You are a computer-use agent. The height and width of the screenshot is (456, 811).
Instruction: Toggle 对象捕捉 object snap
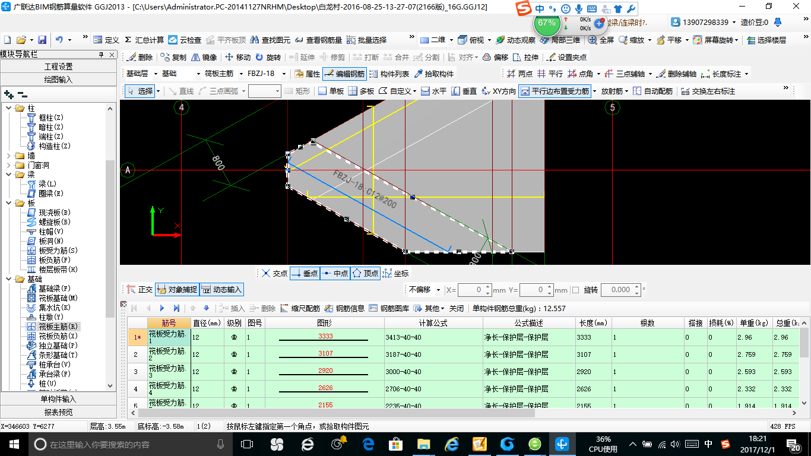coord(177,289)
